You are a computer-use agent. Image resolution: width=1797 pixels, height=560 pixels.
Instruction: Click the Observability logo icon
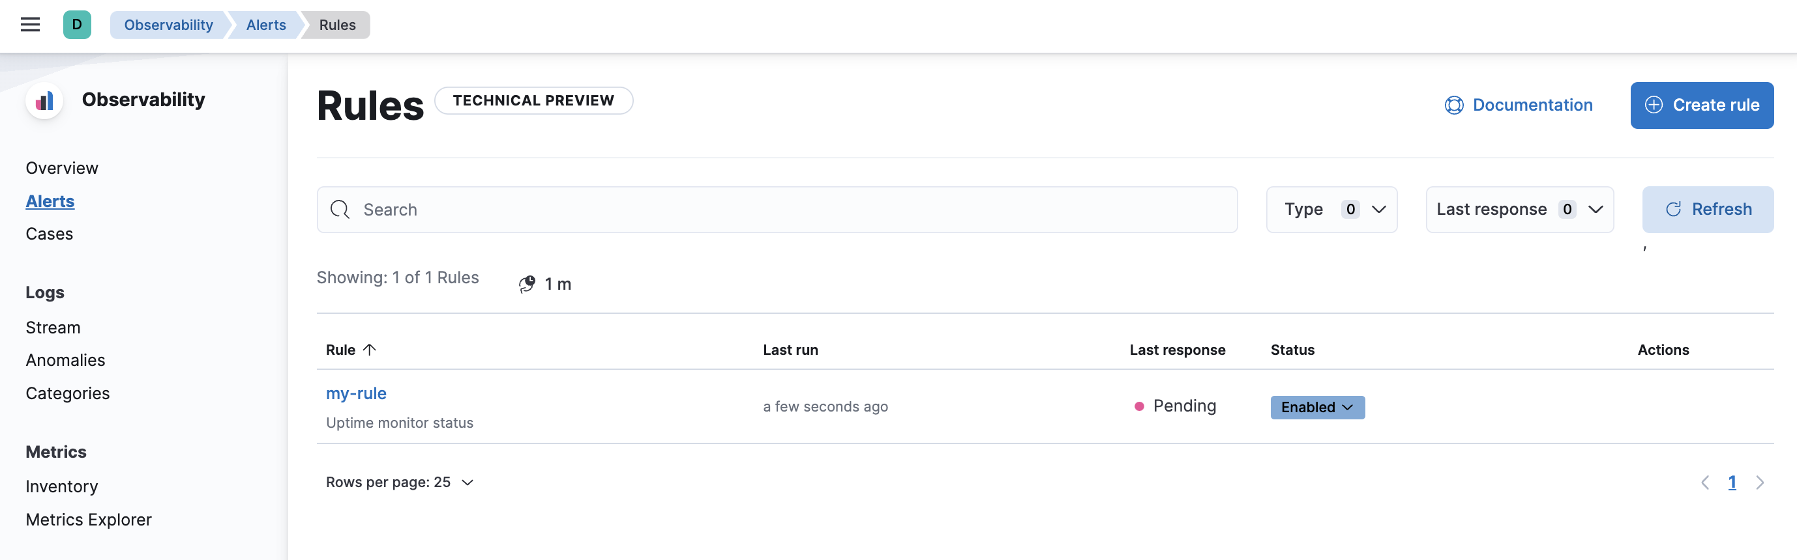click(43, 100)
